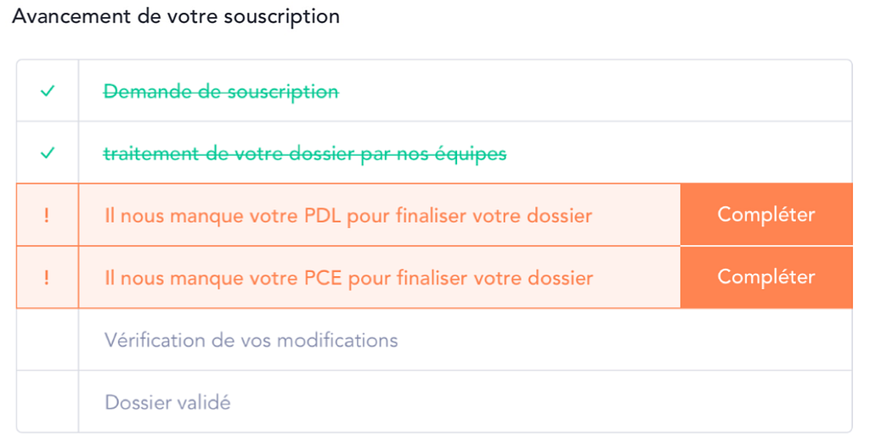
Task: Select the struck-through Demande de souscription step
Action: (x=222, y=92)
